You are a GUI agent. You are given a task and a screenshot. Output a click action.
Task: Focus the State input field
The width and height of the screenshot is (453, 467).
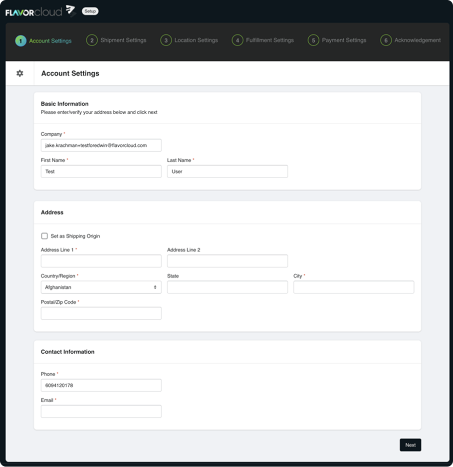point(227,287)
